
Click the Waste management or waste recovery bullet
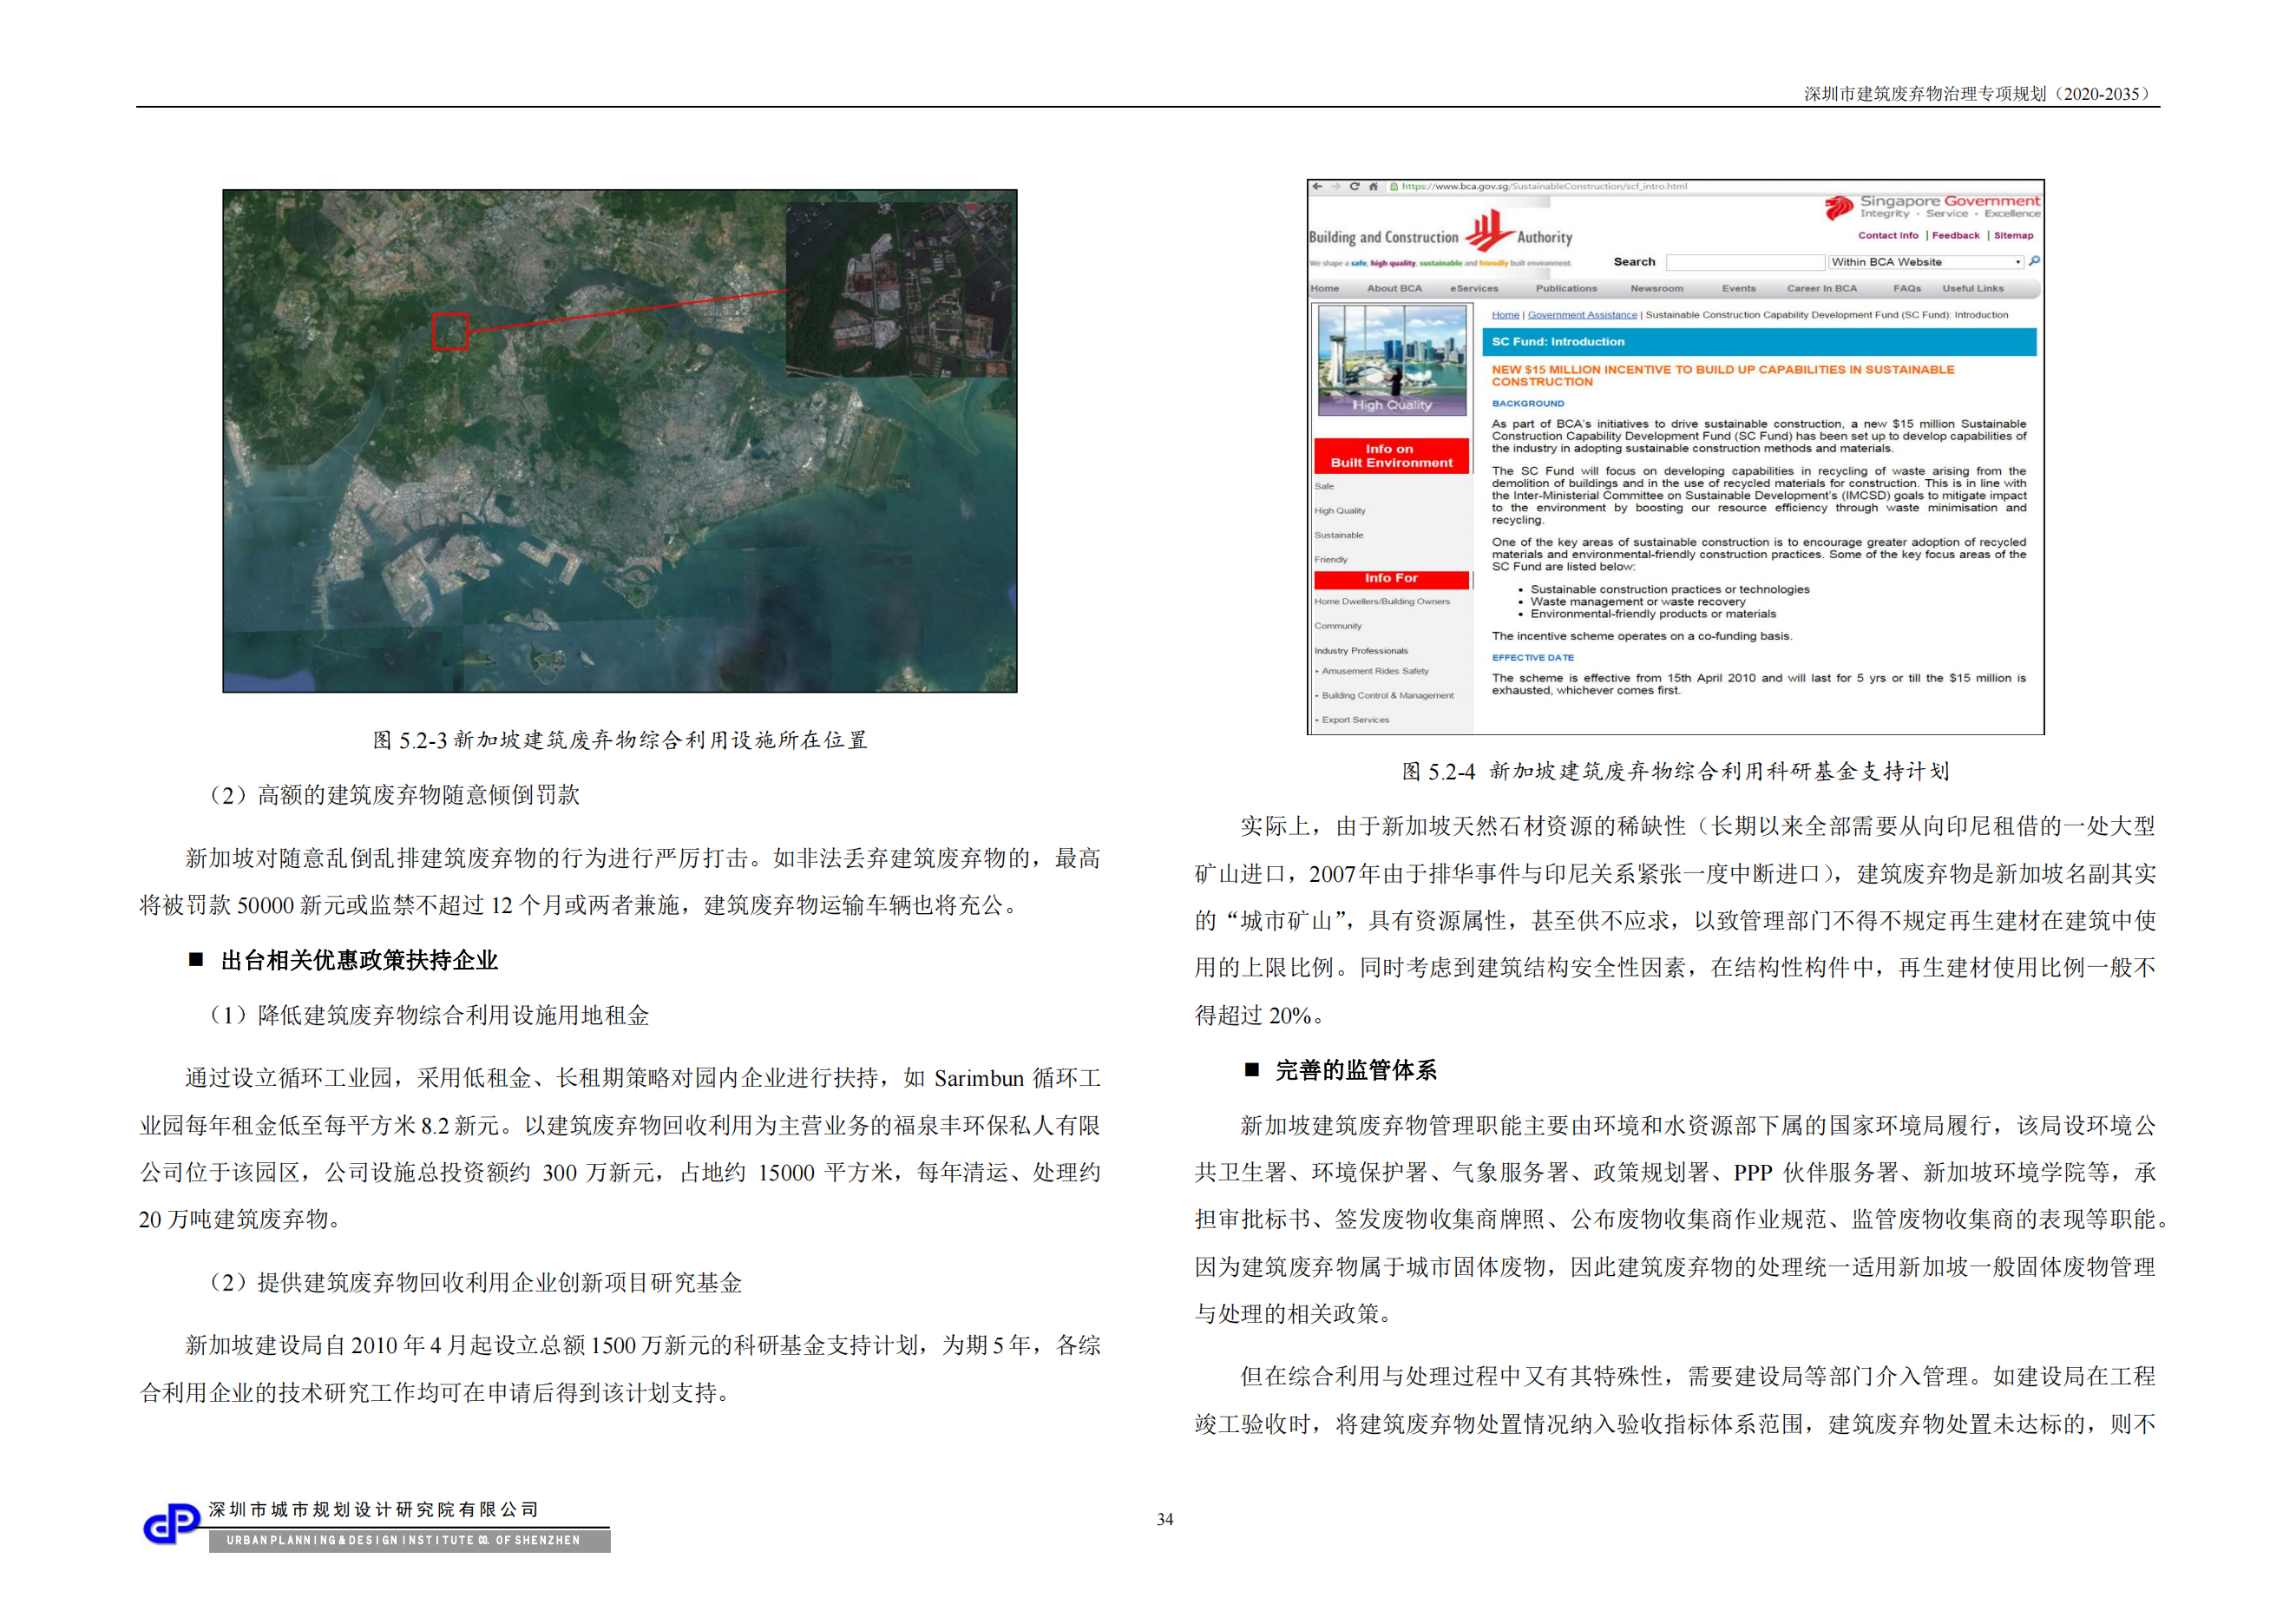(x=1637, y=602)
